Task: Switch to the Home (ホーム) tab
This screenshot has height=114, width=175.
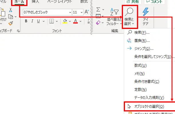Action: point(19,2)
